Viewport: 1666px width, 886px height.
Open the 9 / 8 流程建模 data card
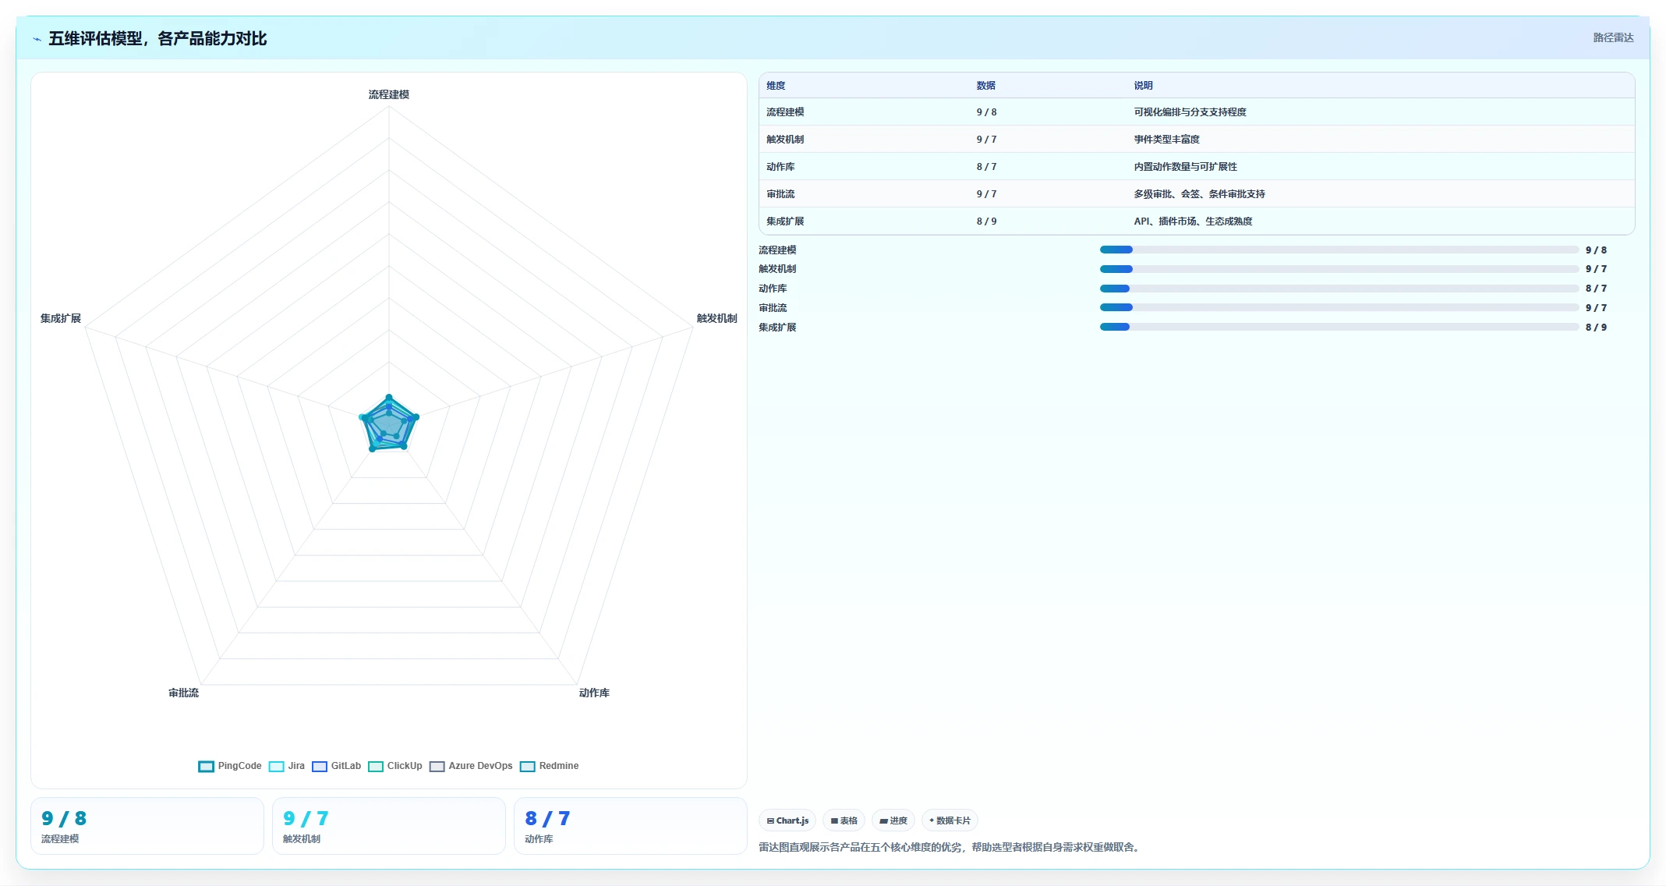[x=147, y=826]
